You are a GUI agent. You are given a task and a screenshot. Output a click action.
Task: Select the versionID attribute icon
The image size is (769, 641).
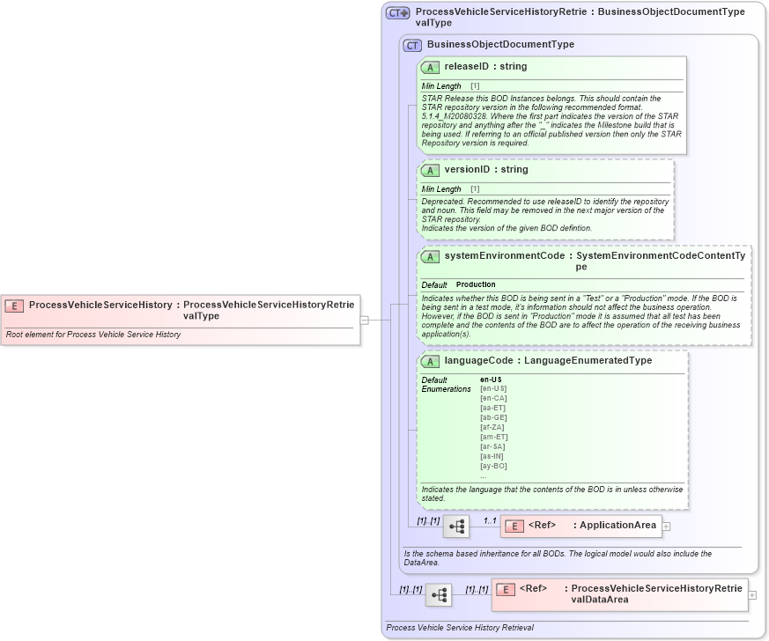pyautogui.click(x=430, y=169)
